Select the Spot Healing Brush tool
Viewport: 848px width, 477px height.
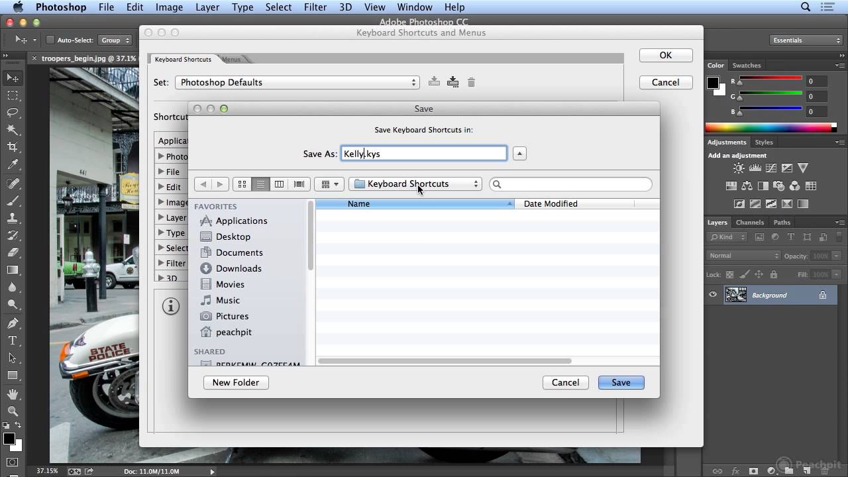tap(13, 184)
